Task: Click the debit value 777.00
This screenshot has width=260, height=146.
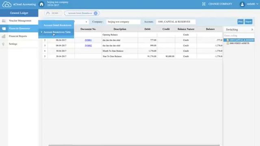Action: [x=153, y=40]
